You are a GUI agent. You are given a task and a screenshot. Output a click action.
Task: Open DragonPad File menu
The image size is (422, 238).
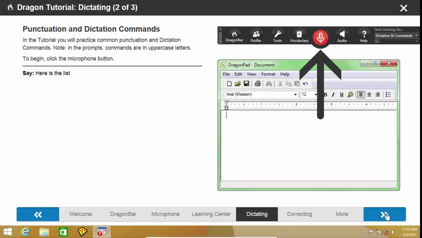226,74
